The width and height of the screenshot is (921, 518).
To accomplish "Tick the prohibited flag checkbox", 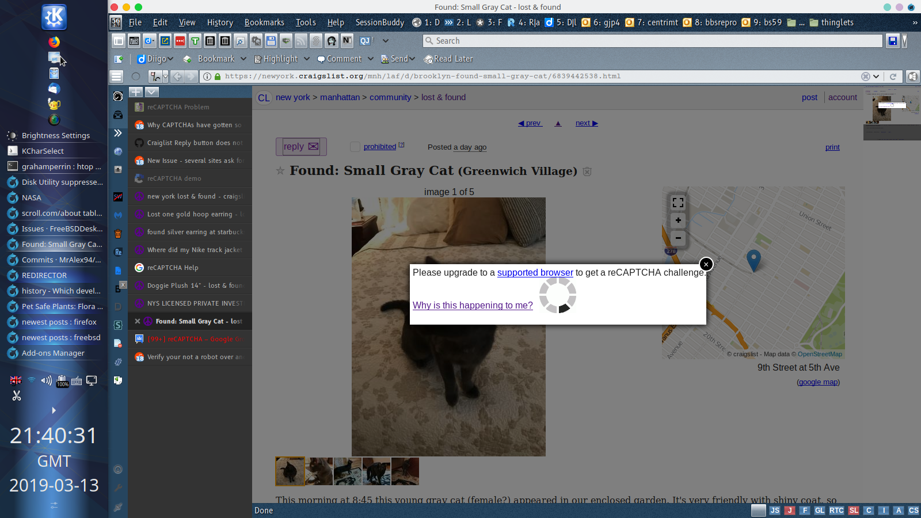I will pos(355,147).
